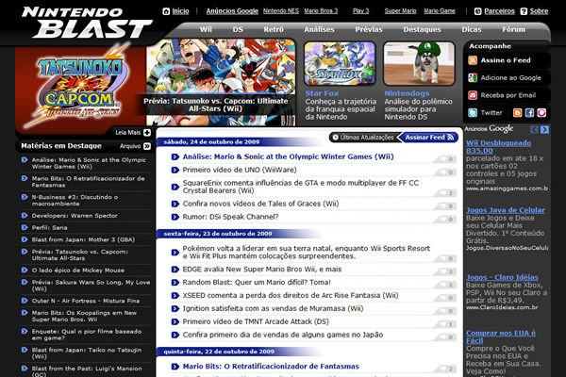Image resolution: width=566 pixels, height=377 pixels.
Task: Open the Blogger icon in Acompanhe panel
Action: point(517,112)
